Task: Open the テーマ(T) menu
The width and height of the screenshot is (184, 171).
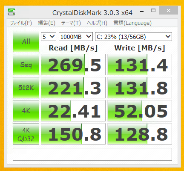Action: [71, 23]
